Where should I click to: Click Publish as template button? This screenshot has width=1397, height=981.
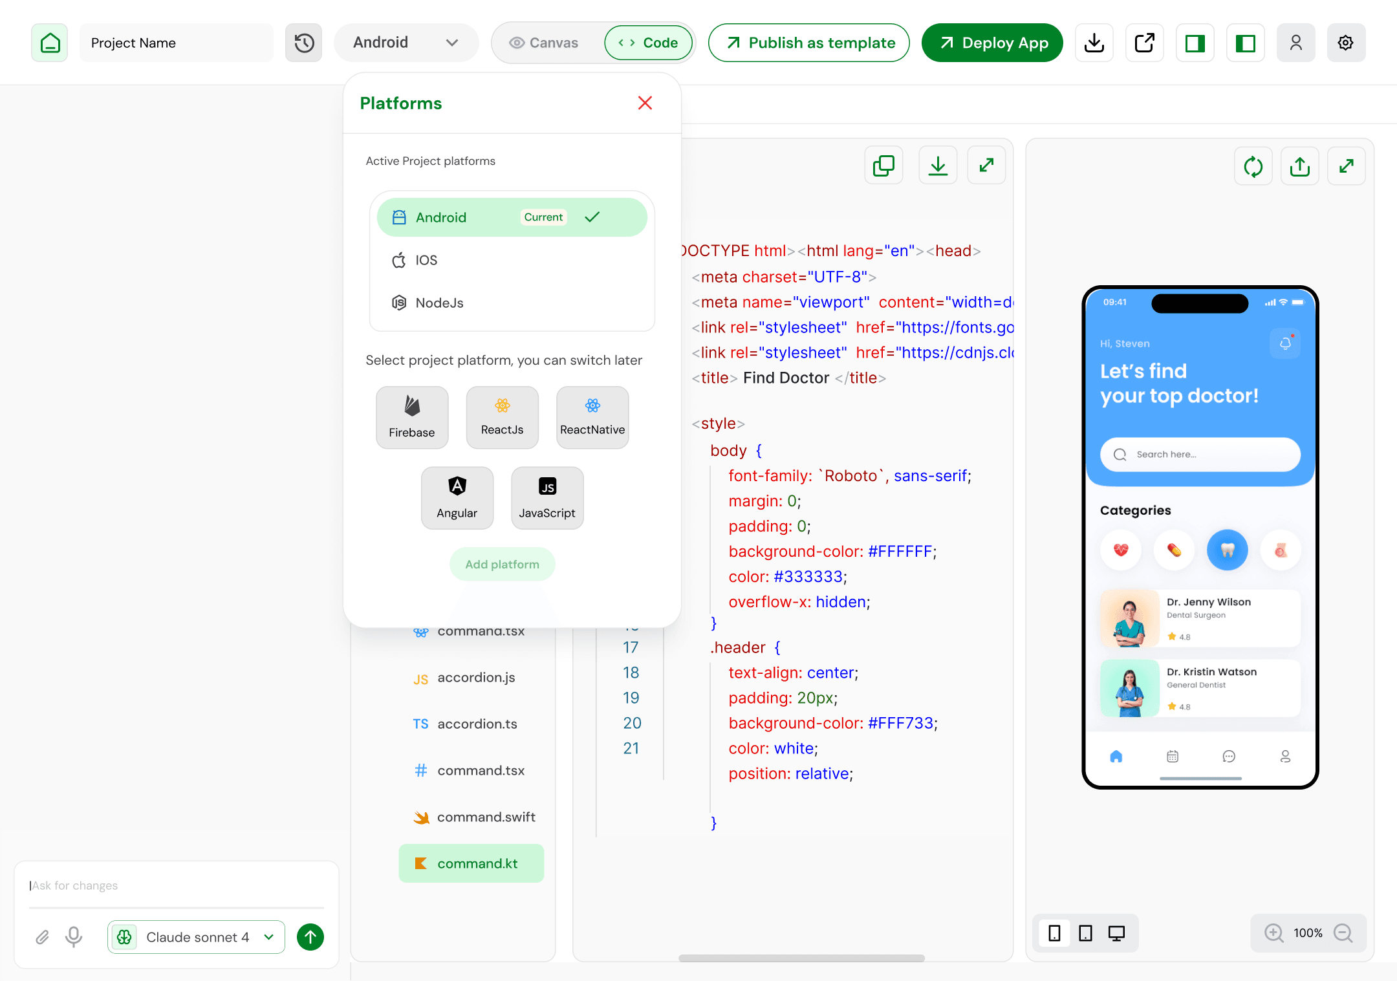tap(808, 43)
